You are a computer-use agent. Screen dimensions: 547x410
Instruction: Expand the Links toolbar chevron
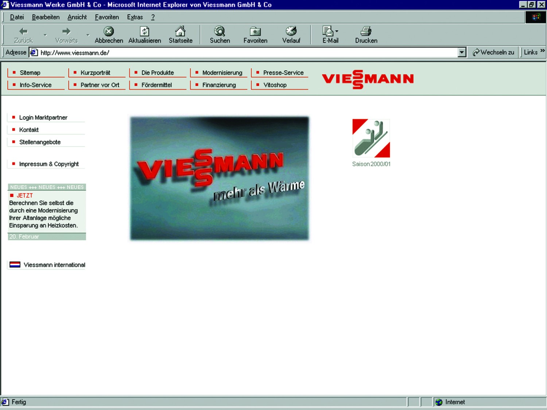click(x=543, y=51)
